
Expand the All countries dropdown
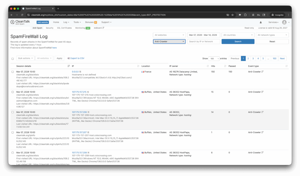[238, 35]
